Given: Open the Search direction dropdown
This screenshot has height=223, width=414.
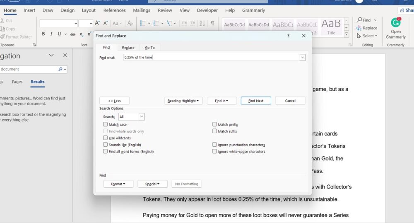Looking at the screenshot, I should coord(131,117).
